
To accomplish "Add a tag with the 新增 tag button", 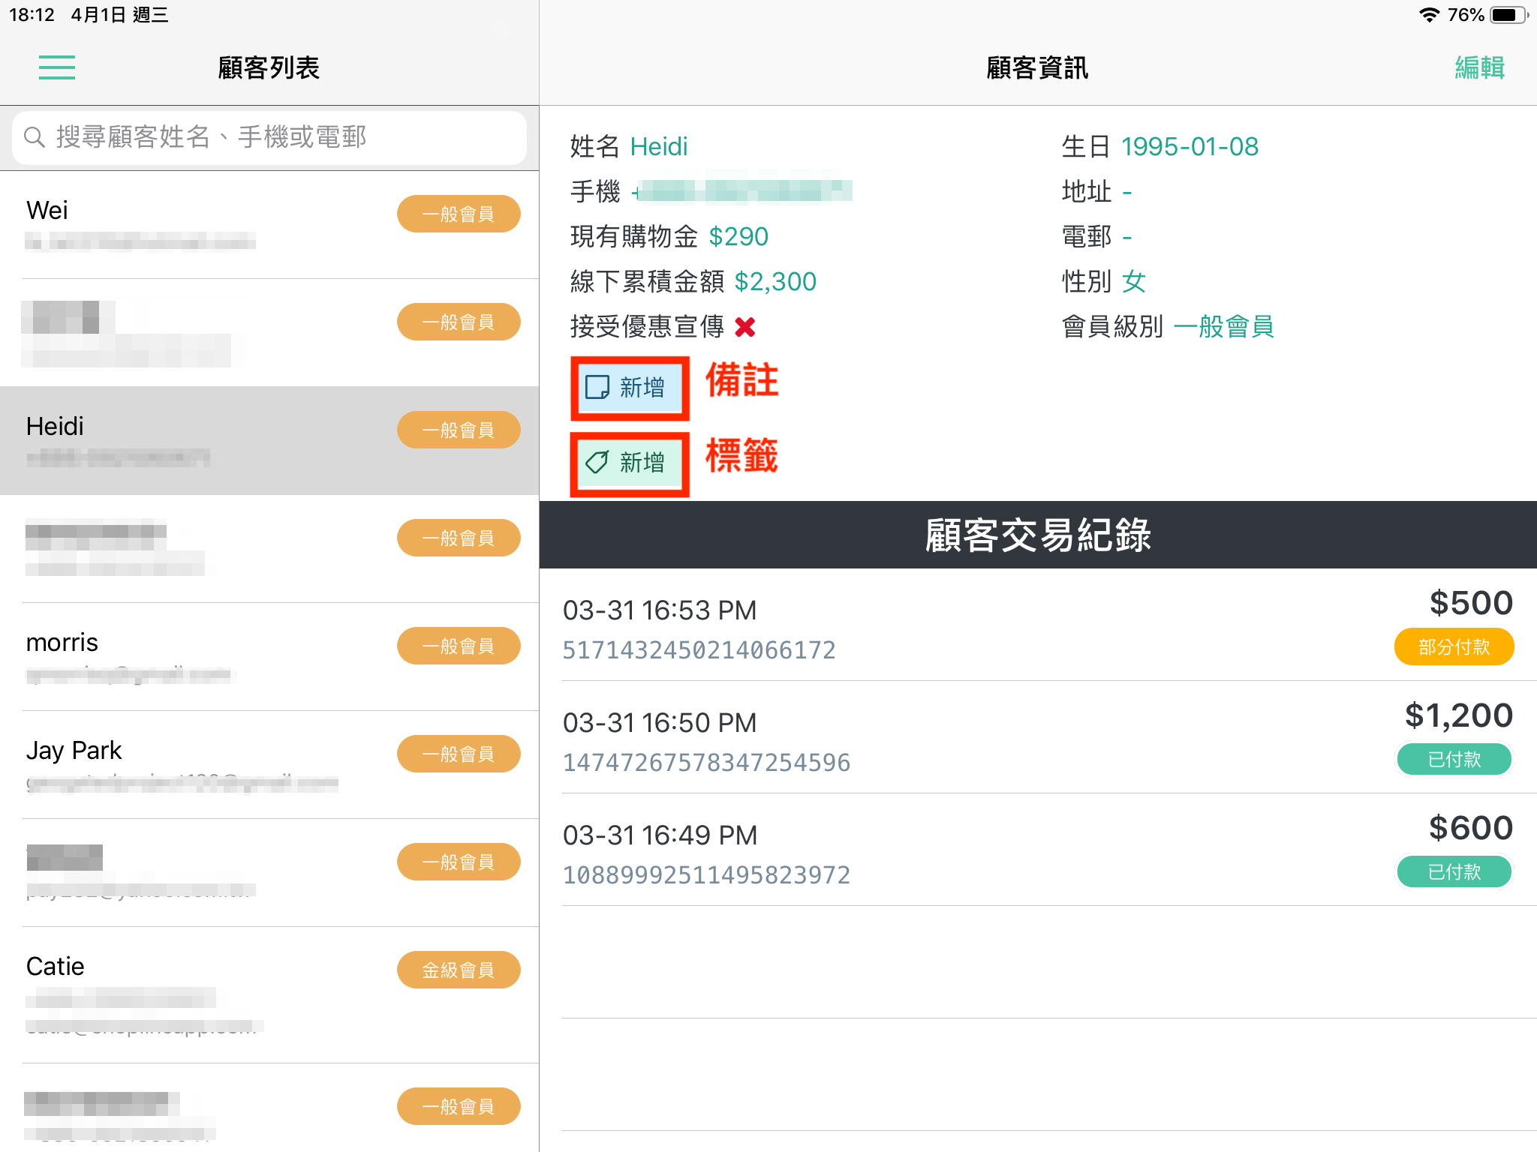I will pos(629,463).
